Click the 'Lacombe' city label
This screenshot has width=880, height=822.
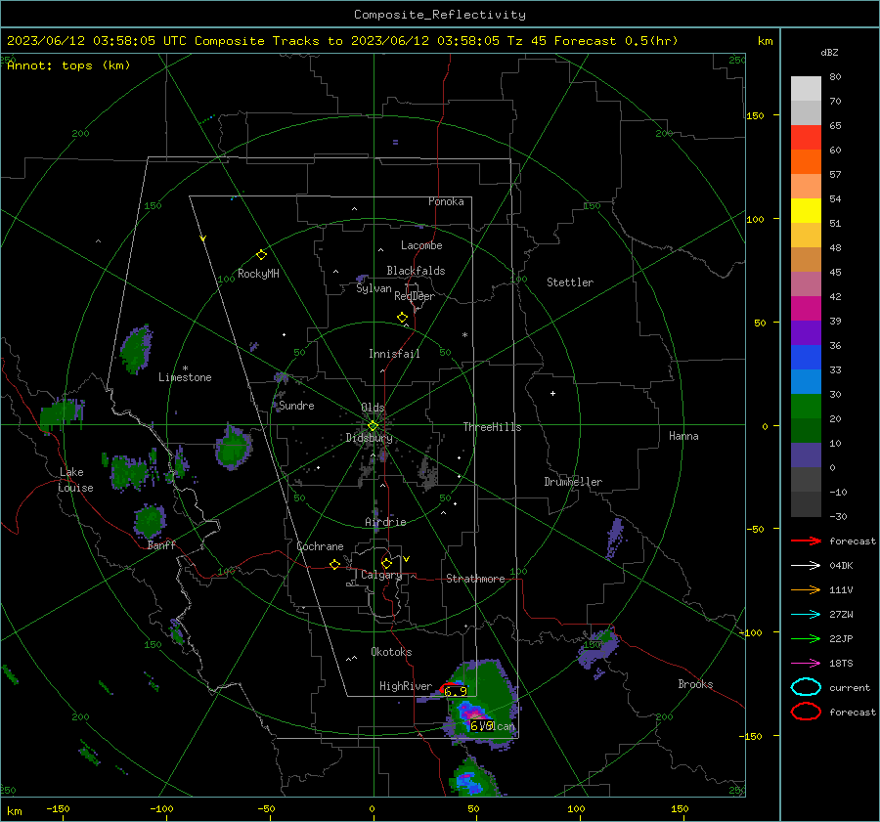point(421,245)
